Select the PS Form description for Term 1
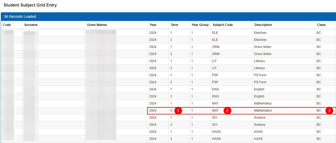The width and height of the screenshot is (336, 143). coord(260,75)
